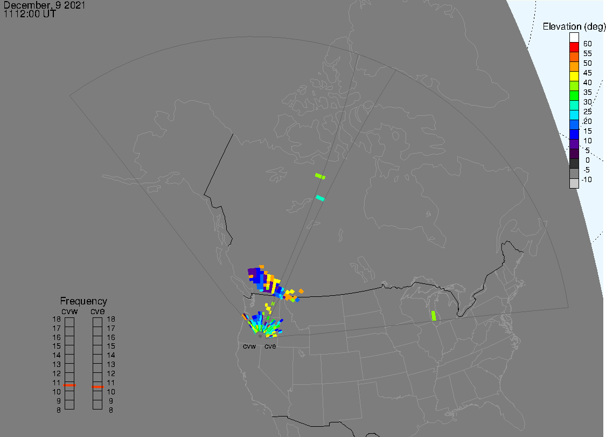Click the '60' elevation label
The width and height of the screenshot is (606, 437).
tap(588, 44)
